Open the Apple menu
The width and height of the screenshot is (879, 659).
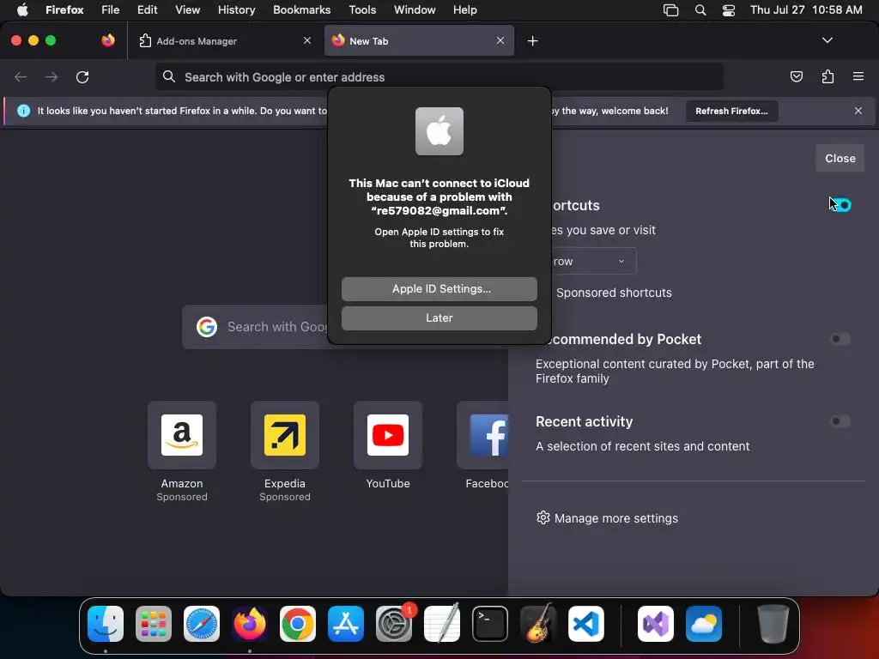21,9
